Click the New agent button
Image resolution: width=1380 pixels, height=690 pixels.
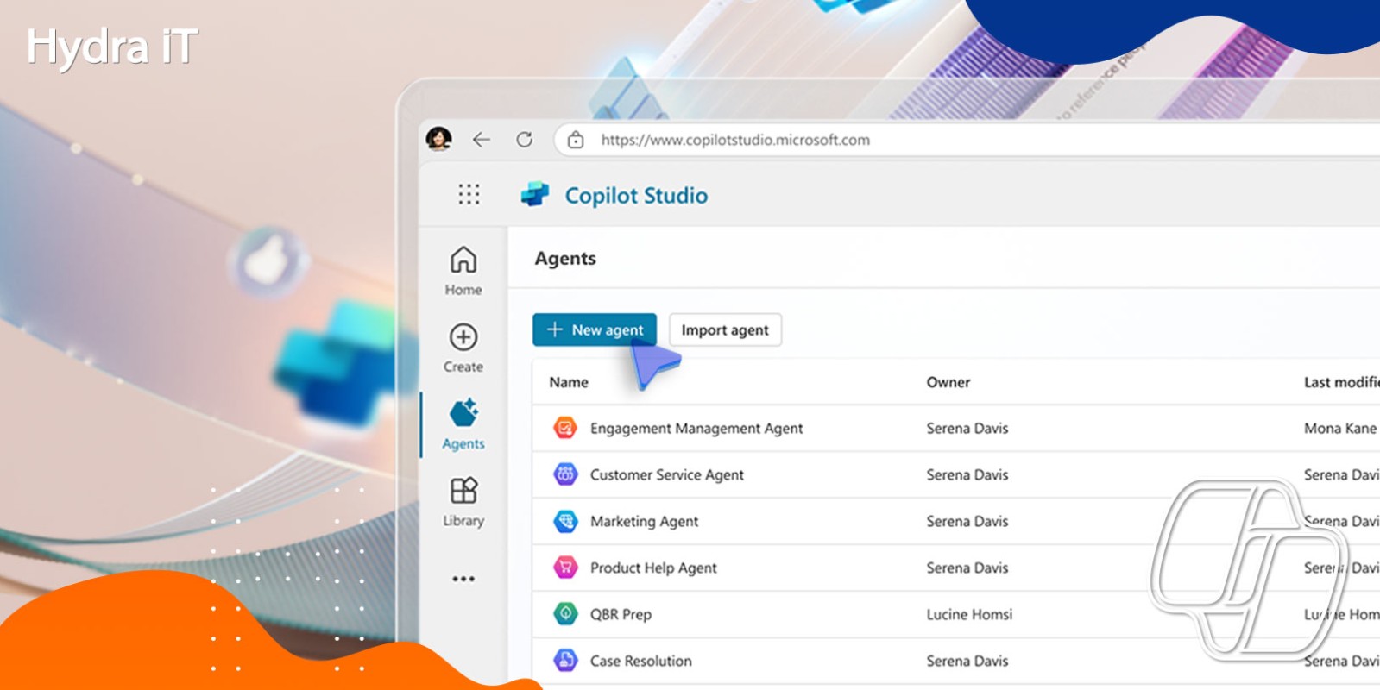pyautogui.click(x=595, y=329)
